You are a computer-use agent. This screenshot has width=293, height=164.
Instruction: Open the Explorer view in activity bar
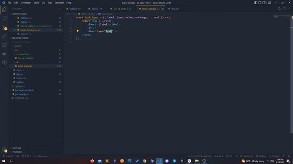point(5,9)
